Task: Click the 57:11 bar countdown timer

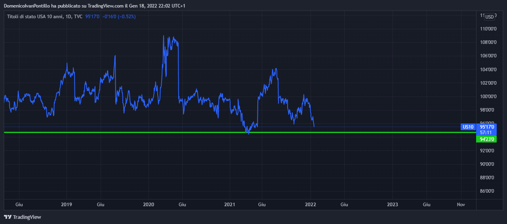Action: pyautogui.click(x=486, y=133)
